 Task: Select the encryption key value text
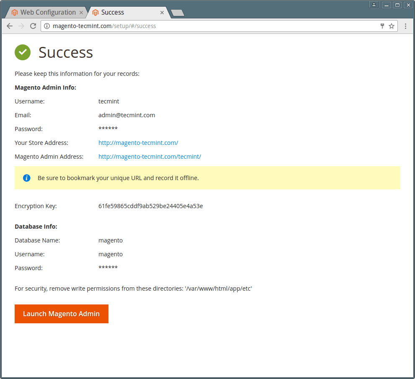(151, 206)
